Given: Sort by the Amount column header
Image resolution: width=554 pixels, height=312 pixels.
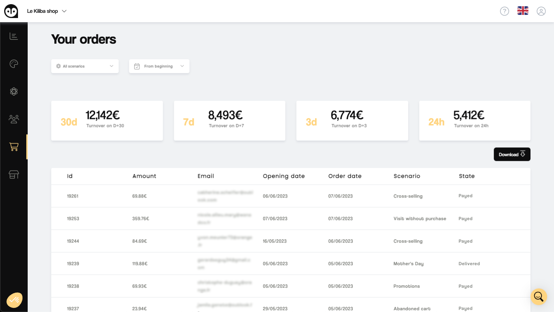Looking at the screenshot, I should click(144, 176).
